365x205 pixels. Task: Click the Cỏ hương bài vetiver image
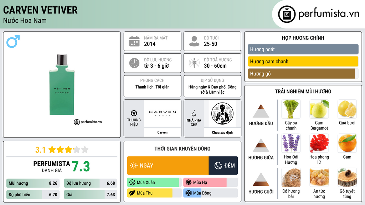[291, 177]
